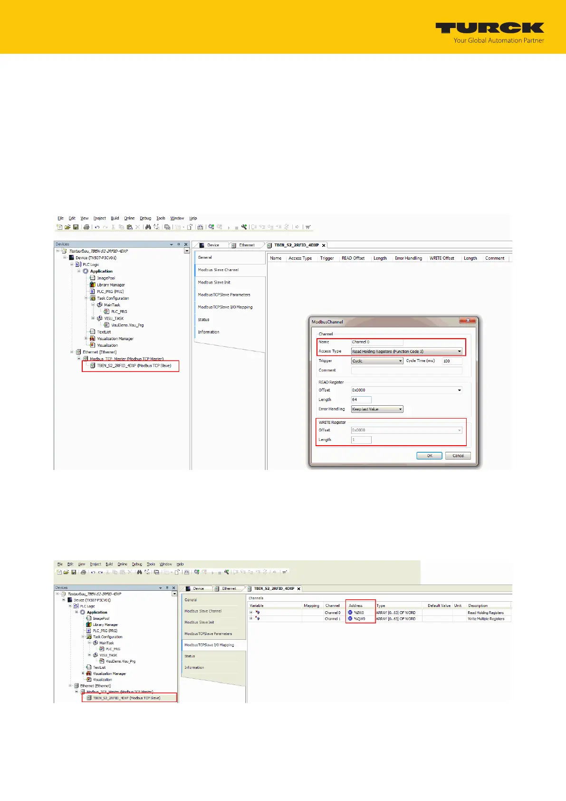Click the Save icon in the I/O Mapping screenshot toolbar
This screenshot has width=566, height=801.
(74, 572)
